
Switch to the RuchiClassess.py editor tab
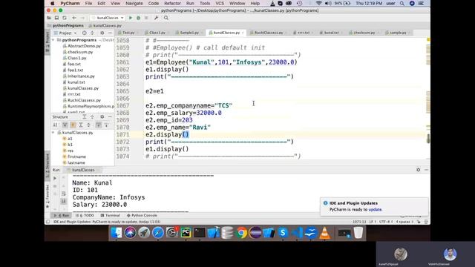pyautogui.click(x=269, y=33)
